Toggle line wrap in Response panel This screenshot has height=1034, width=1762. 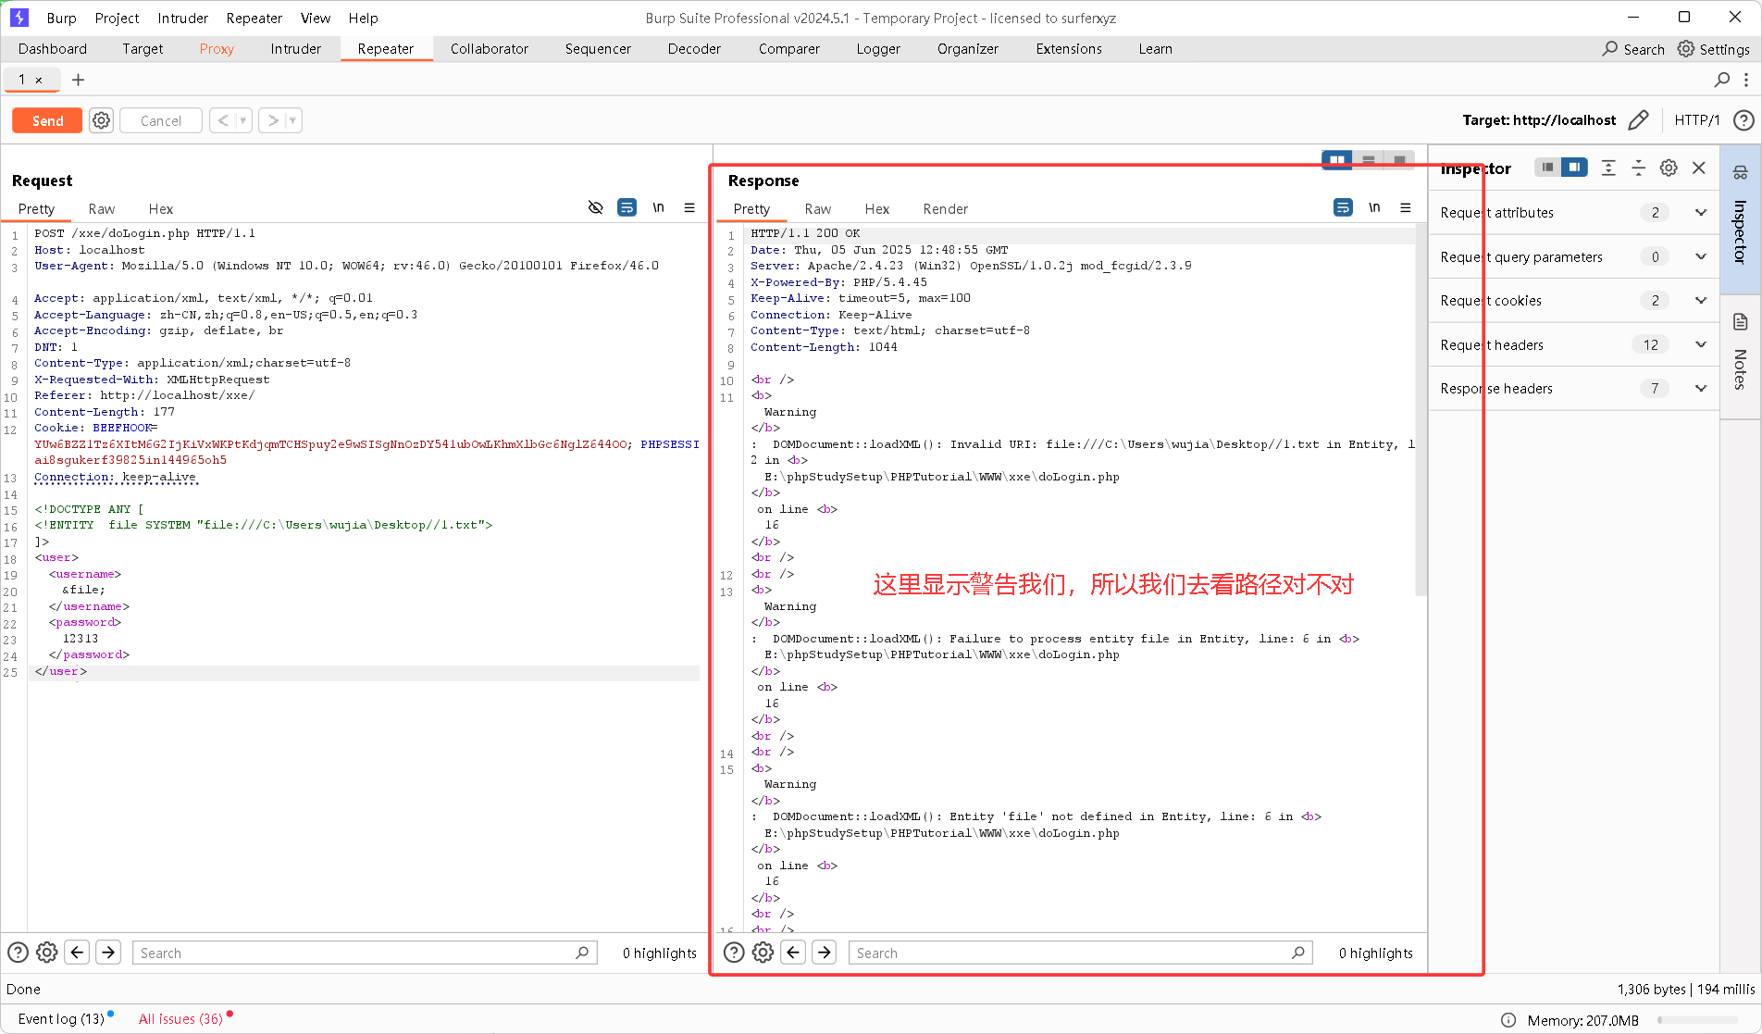[1344, 207]
